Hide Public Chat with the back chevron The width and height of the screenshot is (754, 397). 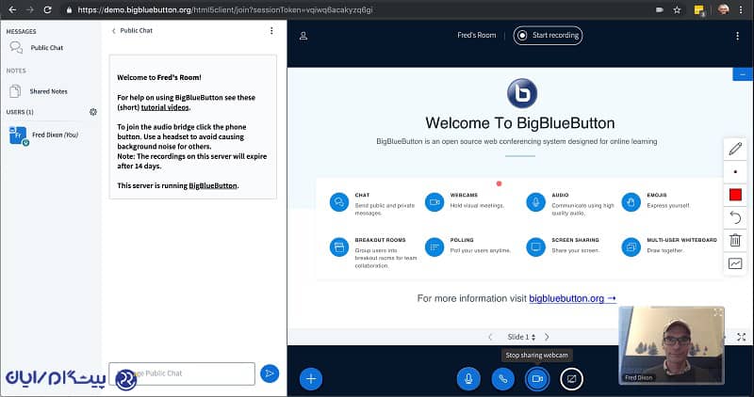113,31
